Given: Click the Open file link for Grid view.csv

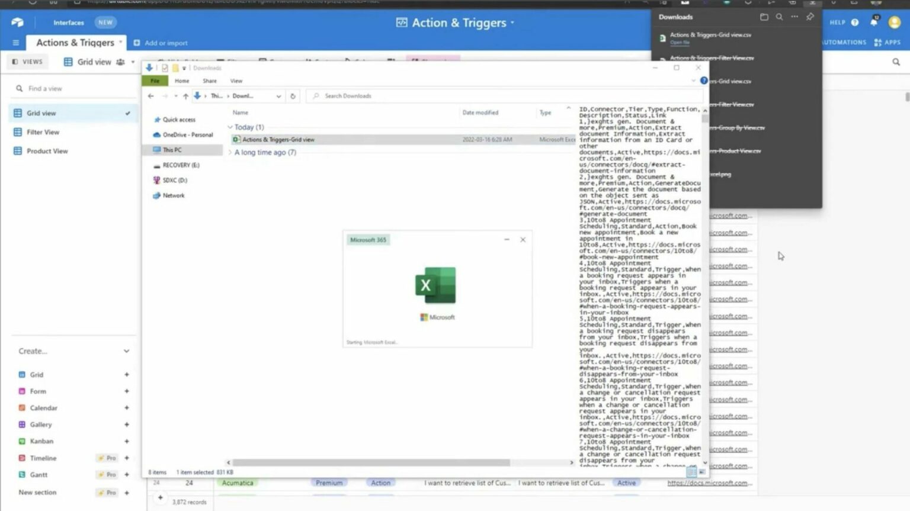Looking at the screenshot, I should pos(679,43).
